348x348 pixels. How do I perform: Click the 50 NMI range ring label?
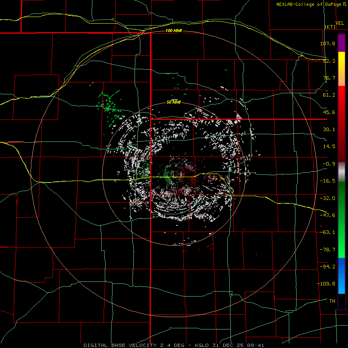click(x=174, y=102)
